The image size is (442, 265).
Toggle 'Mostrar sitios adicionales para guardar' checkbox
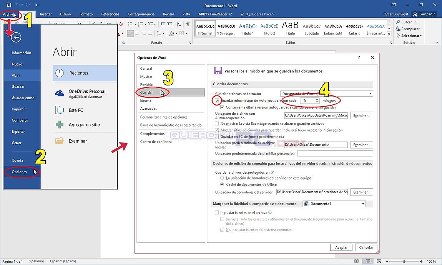(217, 130)
